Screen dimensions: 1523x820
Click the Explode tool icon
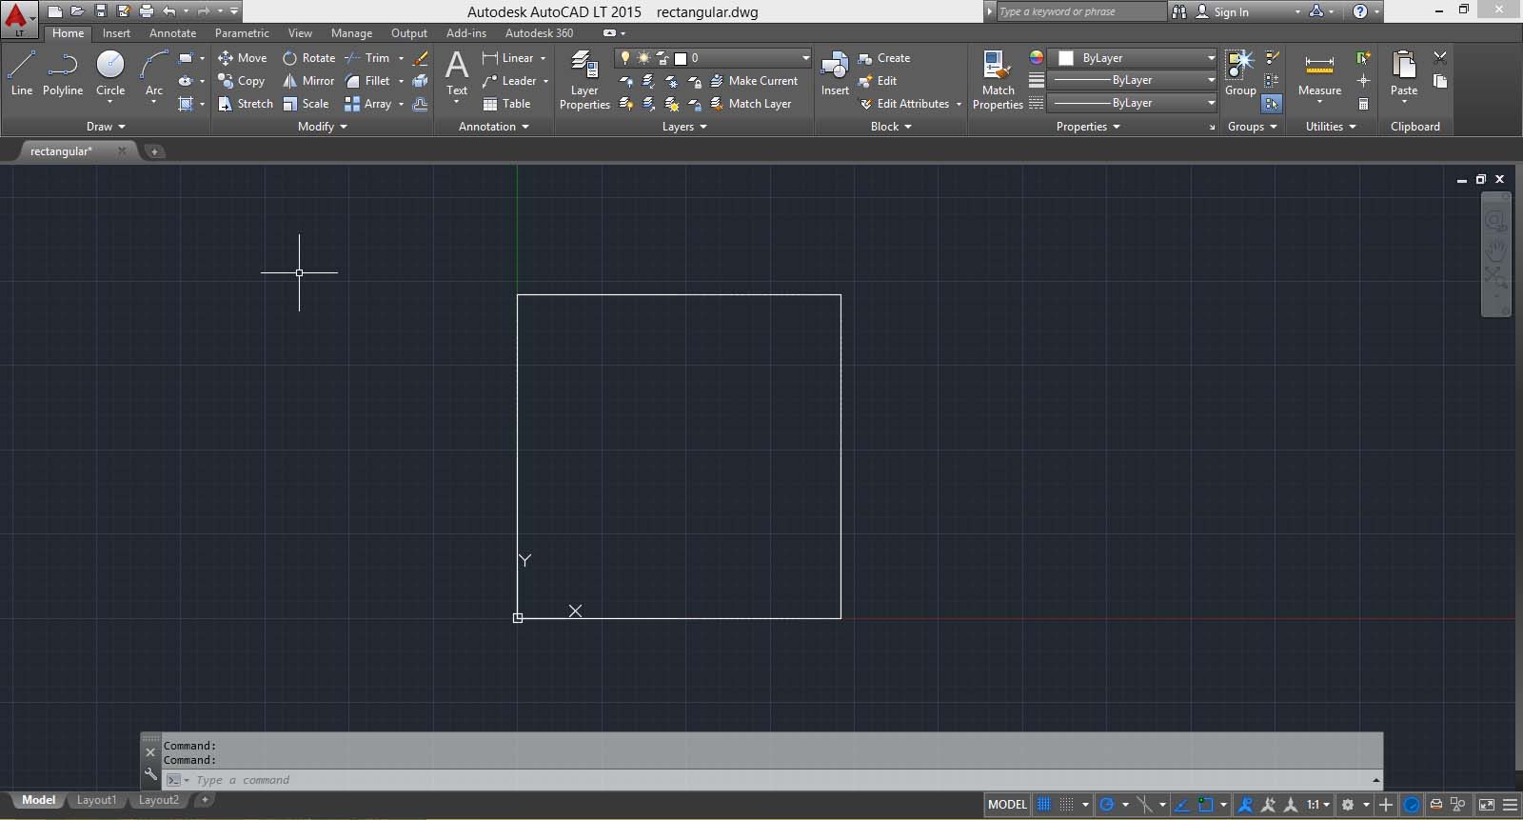(x=420, y=81)
